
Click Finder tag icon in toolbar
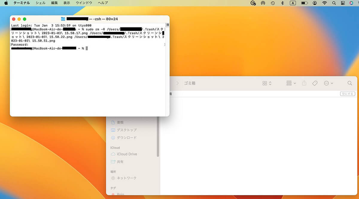coord(315,83)
